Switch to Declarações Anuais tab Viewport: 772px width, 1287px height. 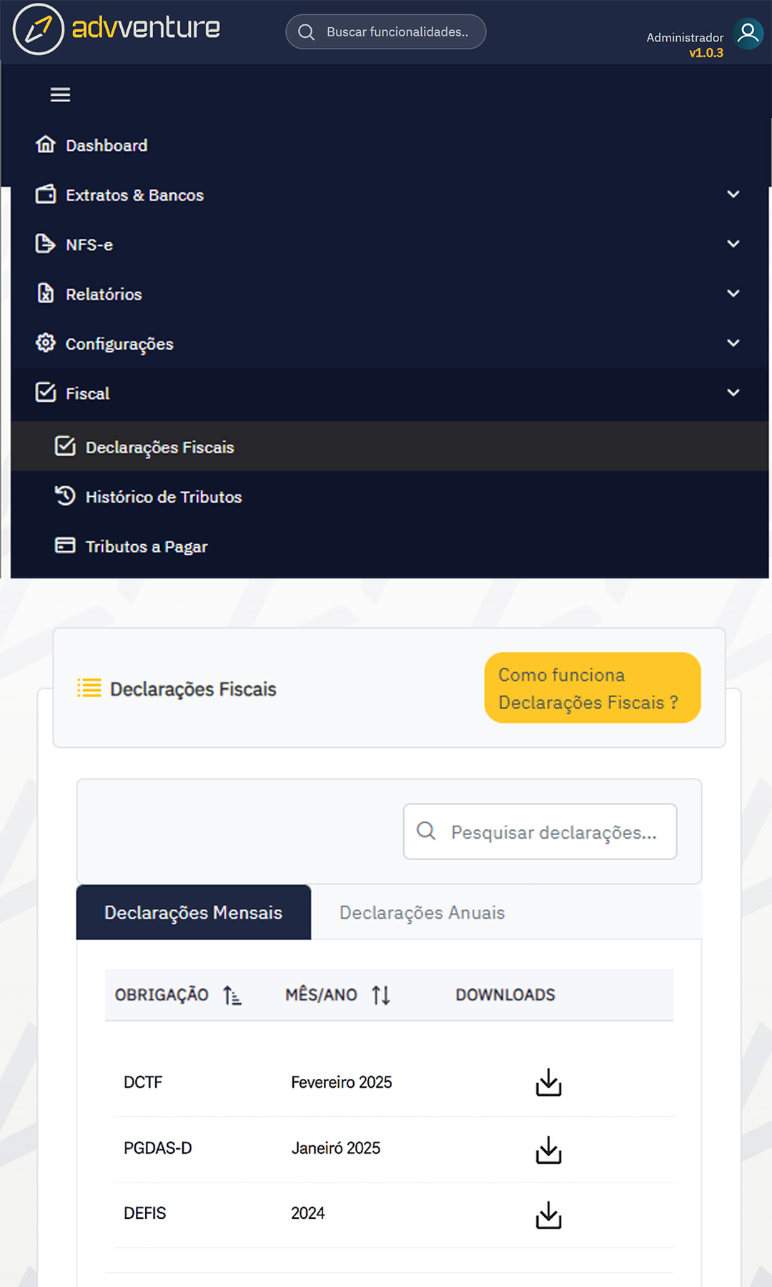click(422, 912)
